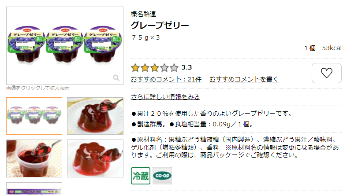Click the third gold rating star
This screenshot has height=195, width=358.
tap(155, 68)
